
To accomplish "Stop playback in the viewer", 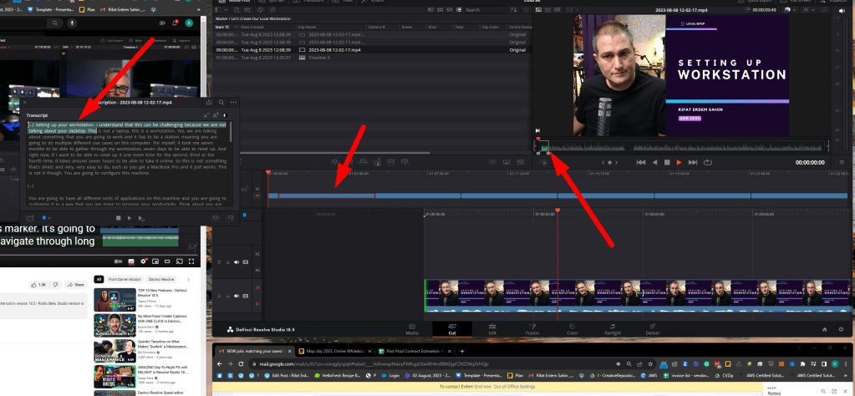I will pos(666,162).
